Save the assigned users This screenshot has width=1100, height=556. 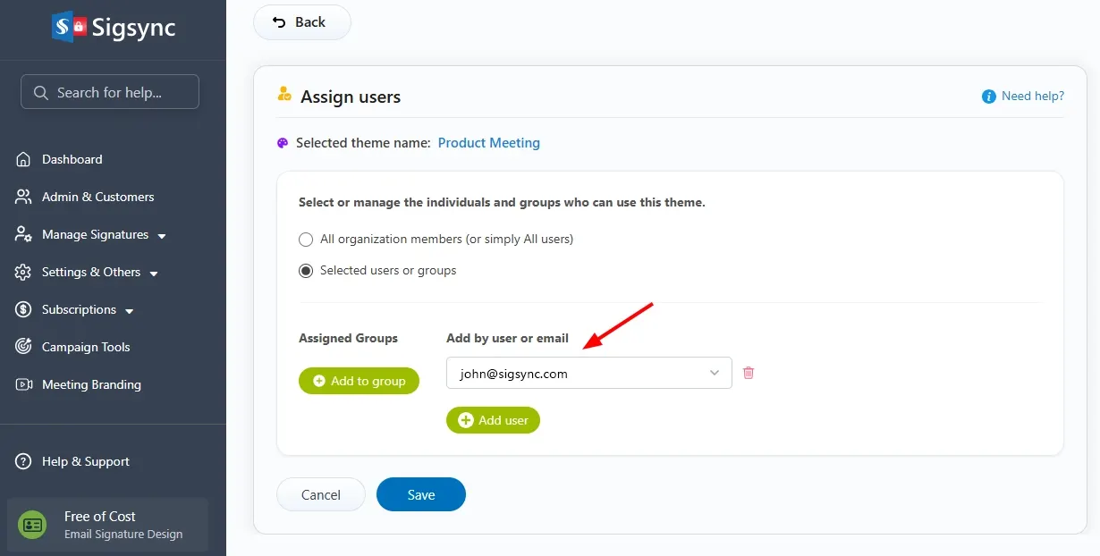421,494
